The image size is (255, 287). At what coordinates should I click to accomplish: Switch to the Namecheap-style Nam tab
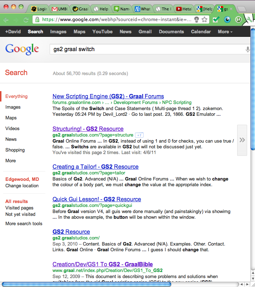click(122, 9)
